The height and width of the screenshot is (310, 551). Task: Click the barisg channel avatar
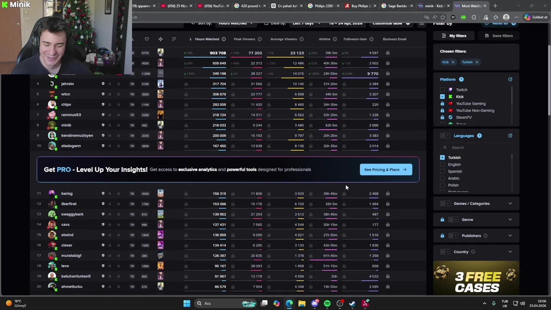(52, 193)
